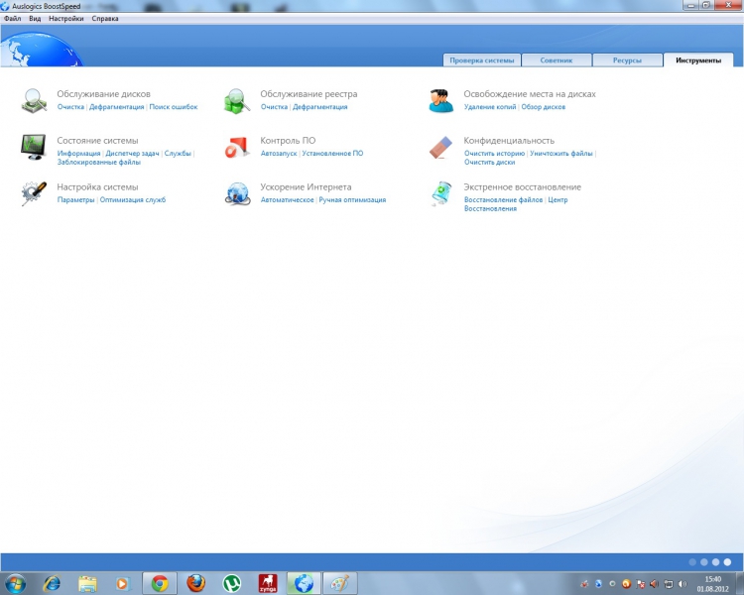Open the Состояние системы monitor icon
Image resolution: width=744 pixels, height=595 pixels.
pos(33,147)
